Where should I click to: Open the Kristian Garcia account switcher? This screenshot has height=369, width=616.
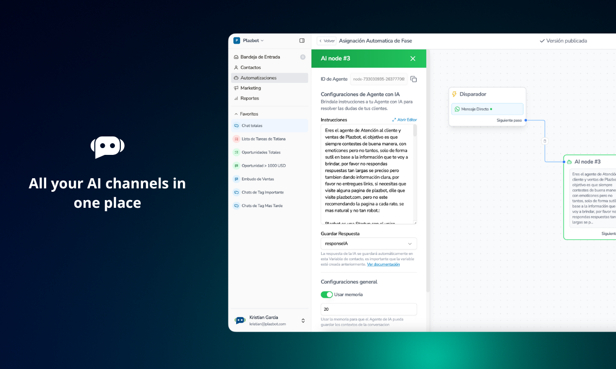coord(303,320)
